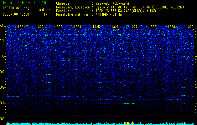Viewport: 197px width, 125px height.
Task: Select the meteor count value 17
Action: click(x=45, y=14)
